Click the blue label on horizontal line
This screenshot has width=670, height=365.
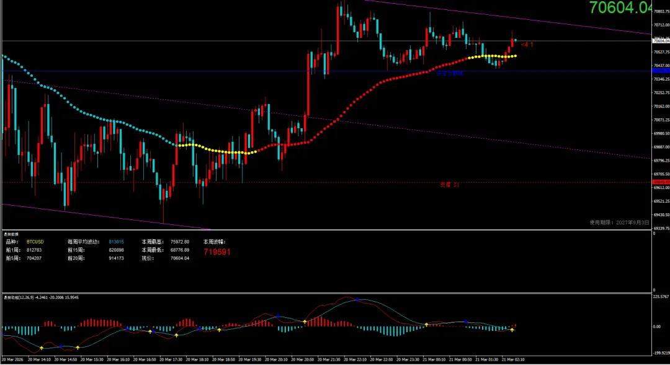(450, 73)
